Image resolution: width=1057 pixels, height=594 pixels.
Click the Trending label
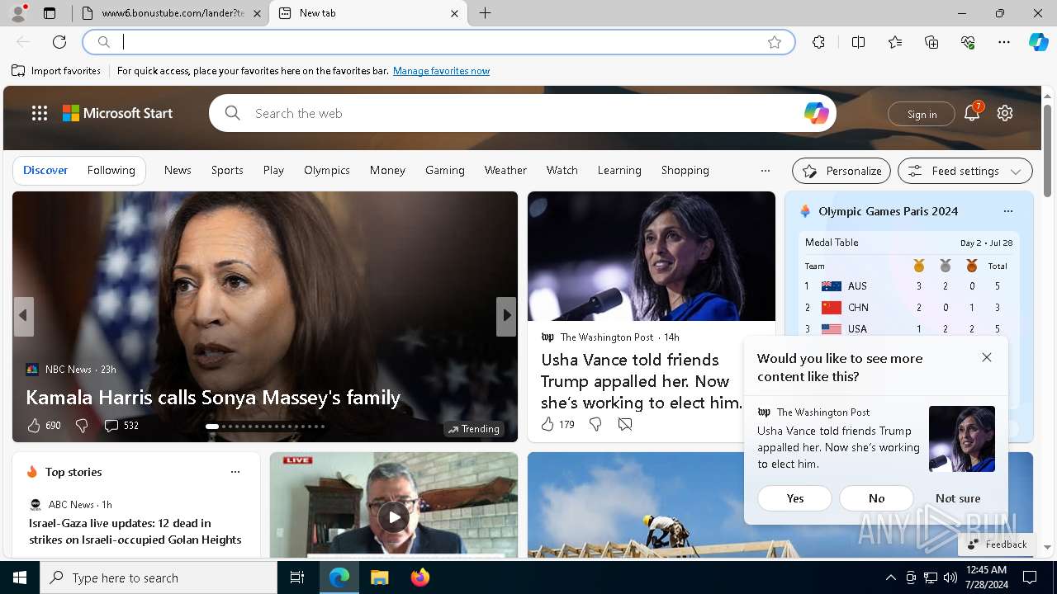473,429
